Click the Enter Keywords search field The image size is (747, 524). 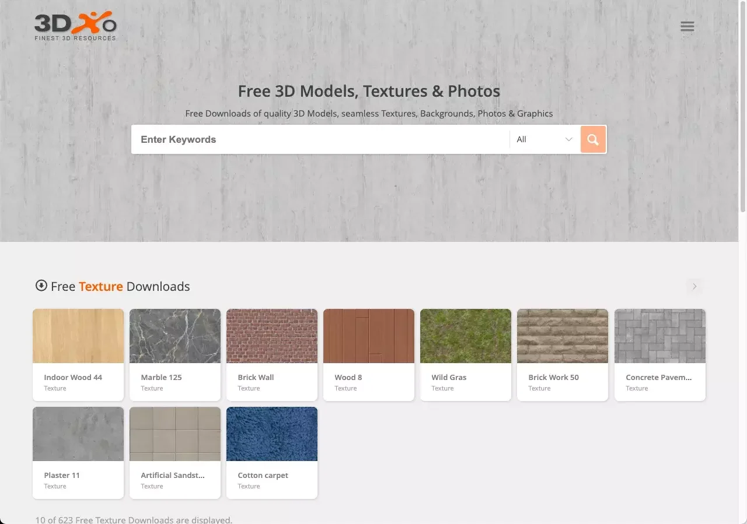320,139
